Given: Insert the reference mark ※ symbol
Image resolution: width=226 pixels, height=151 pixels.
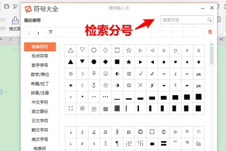Looking at the screenshot, I should [x=82, y=108].
